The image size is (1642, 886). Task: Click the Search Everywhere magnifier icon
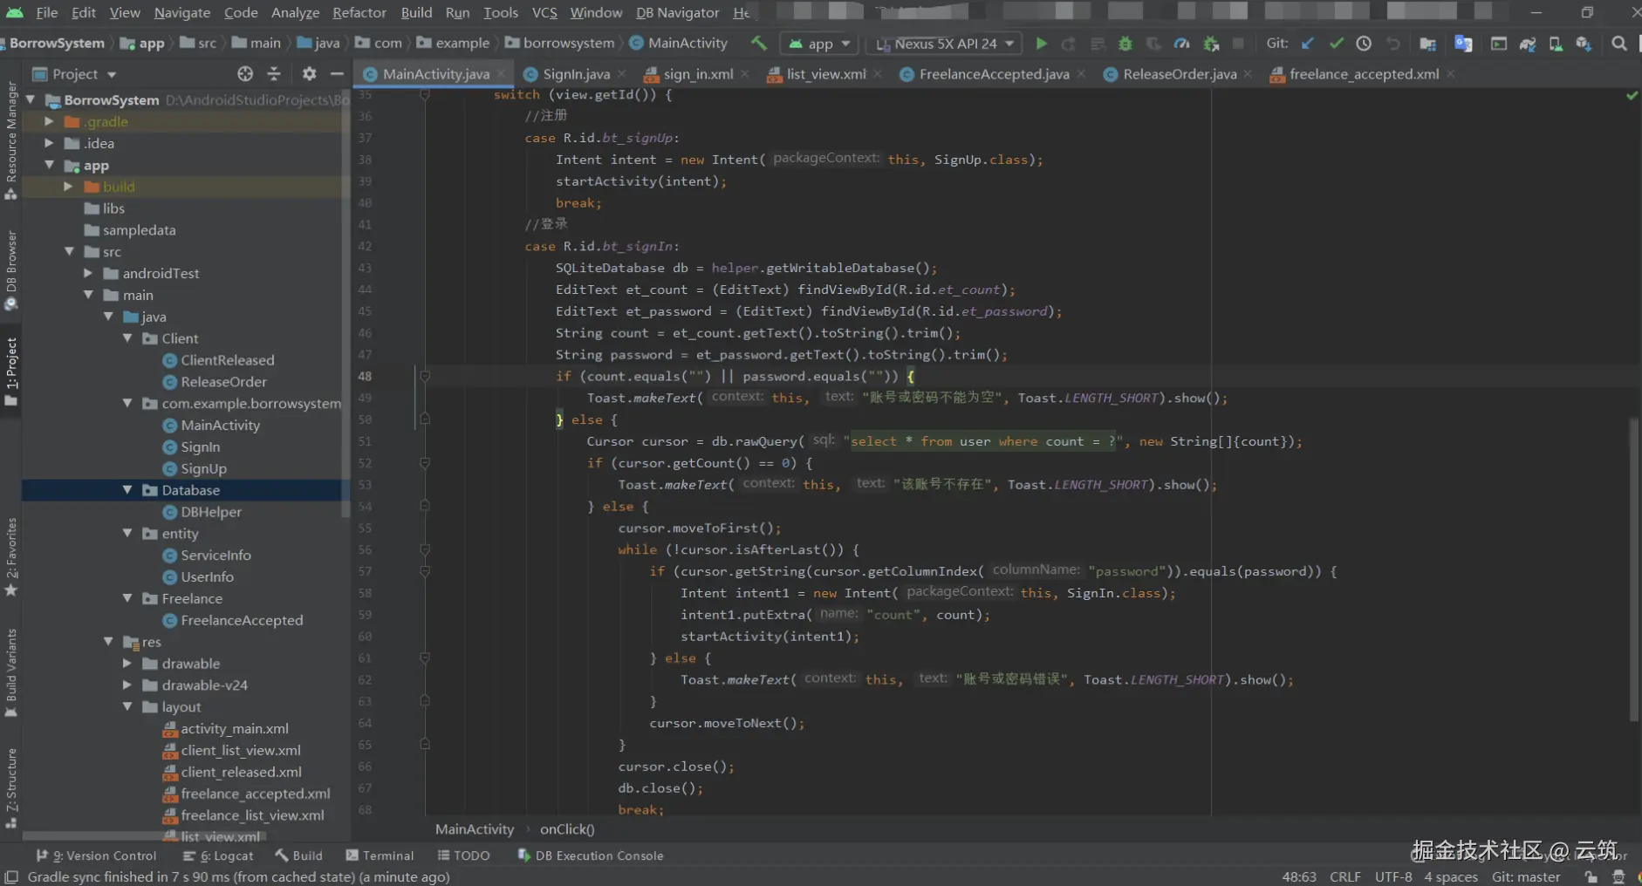click(x=1619, y=44)
